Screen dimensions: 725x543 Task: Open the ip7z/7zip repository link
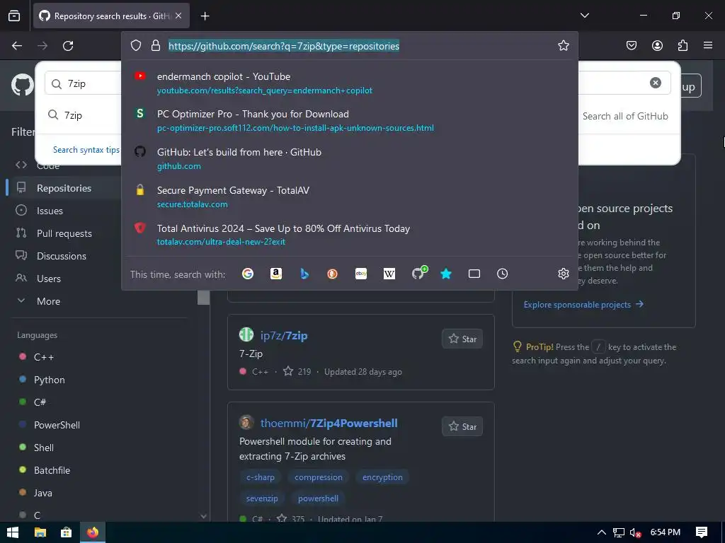[x=284, y=336]
